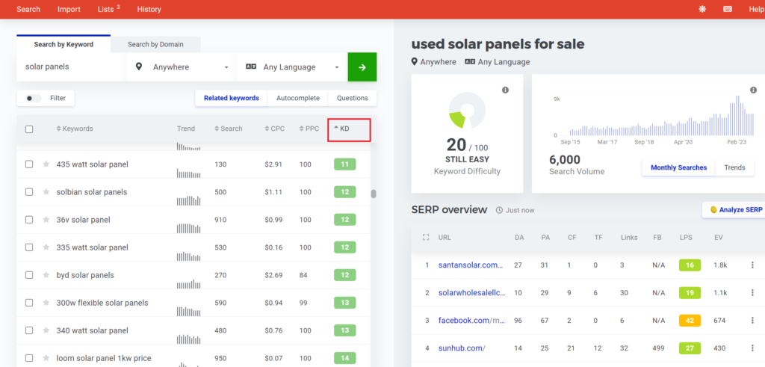Open the Import menu item

[x=69, y=9]
